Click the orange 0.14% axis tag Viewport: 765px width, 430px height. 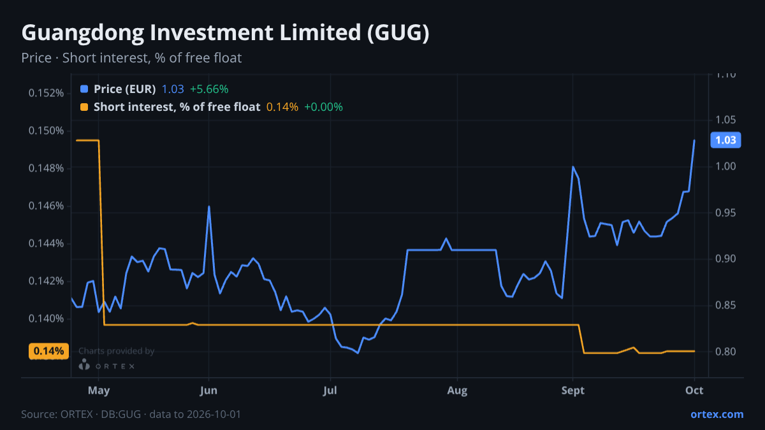point(48,351)
